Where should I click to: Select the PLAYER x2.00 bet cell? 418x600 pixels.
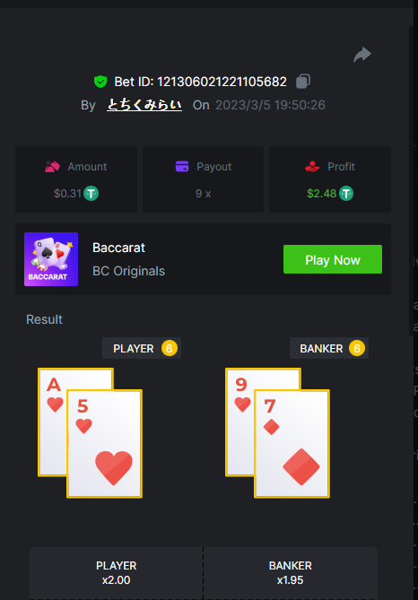(x=117, y=573)
